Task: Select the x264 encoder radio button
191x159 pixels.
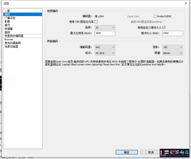Action: [x=96, y=16]
